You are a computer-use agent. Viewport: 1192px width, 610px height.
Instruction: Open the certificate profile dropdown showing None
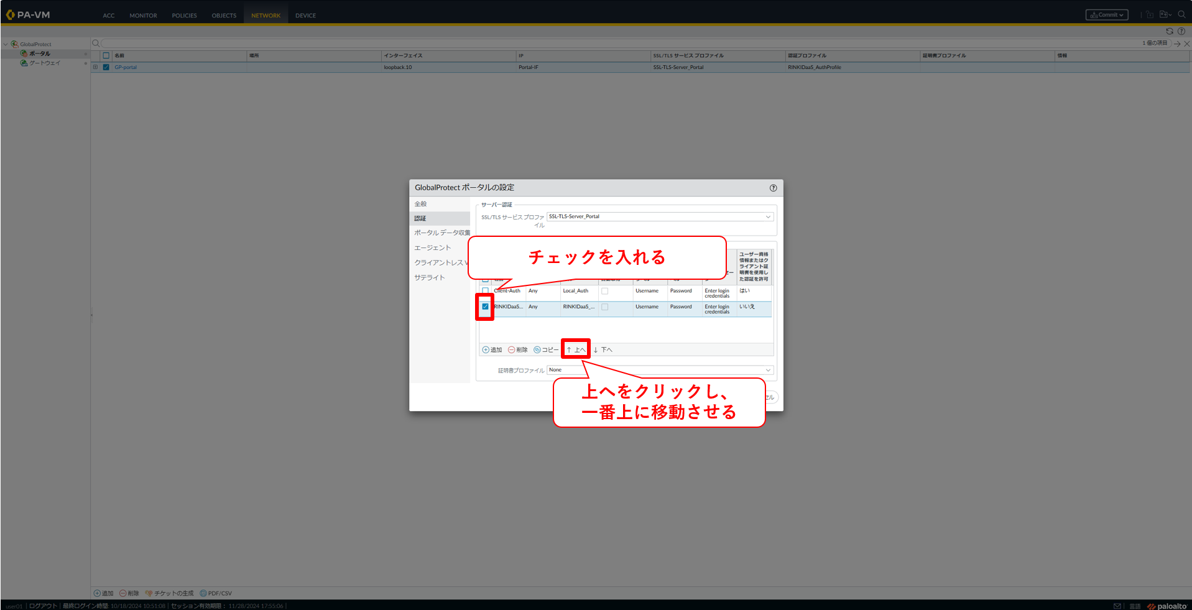768,370
